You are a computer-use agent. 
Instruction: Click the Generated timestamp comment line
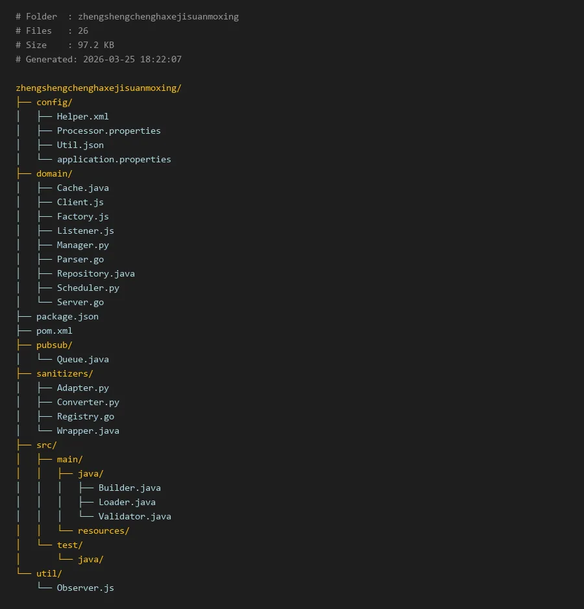coord(99,59)
